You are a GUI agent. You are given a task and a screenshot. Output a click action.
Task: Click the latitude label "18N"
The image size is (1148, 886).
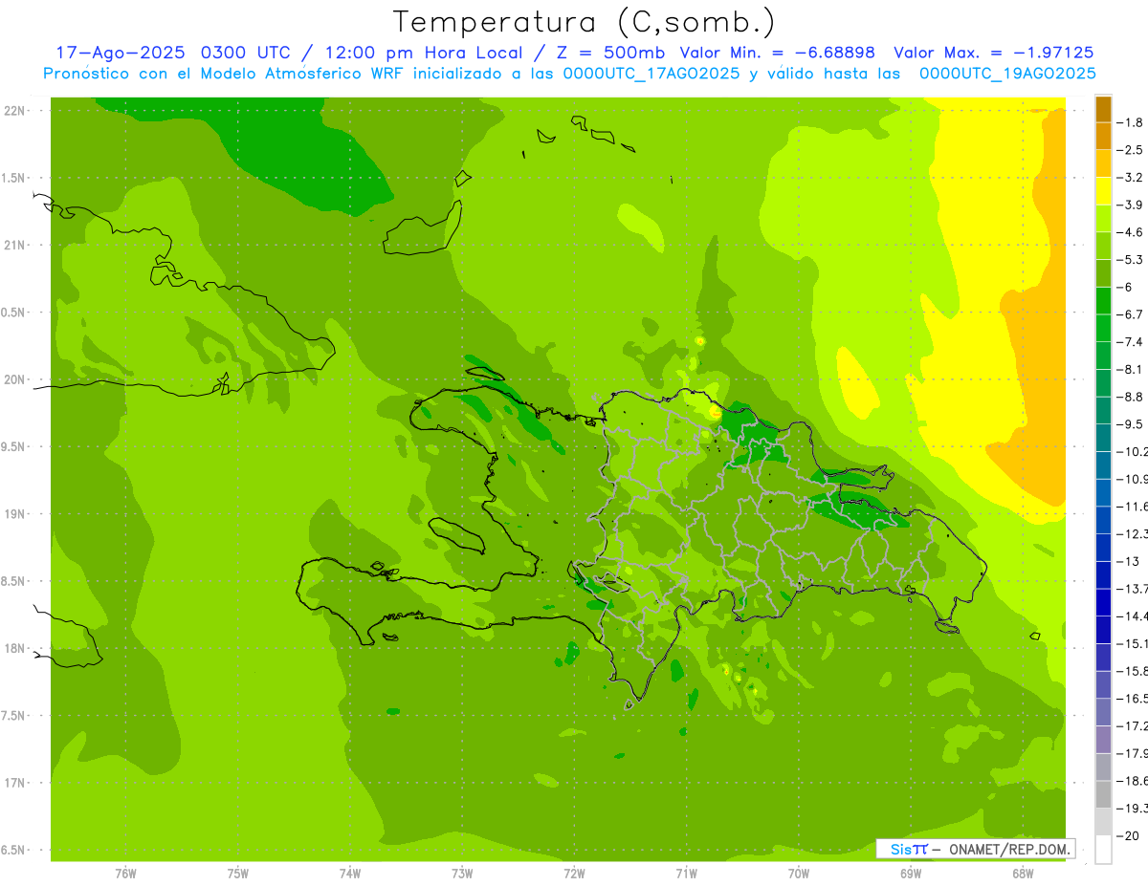tap(14, 649)
